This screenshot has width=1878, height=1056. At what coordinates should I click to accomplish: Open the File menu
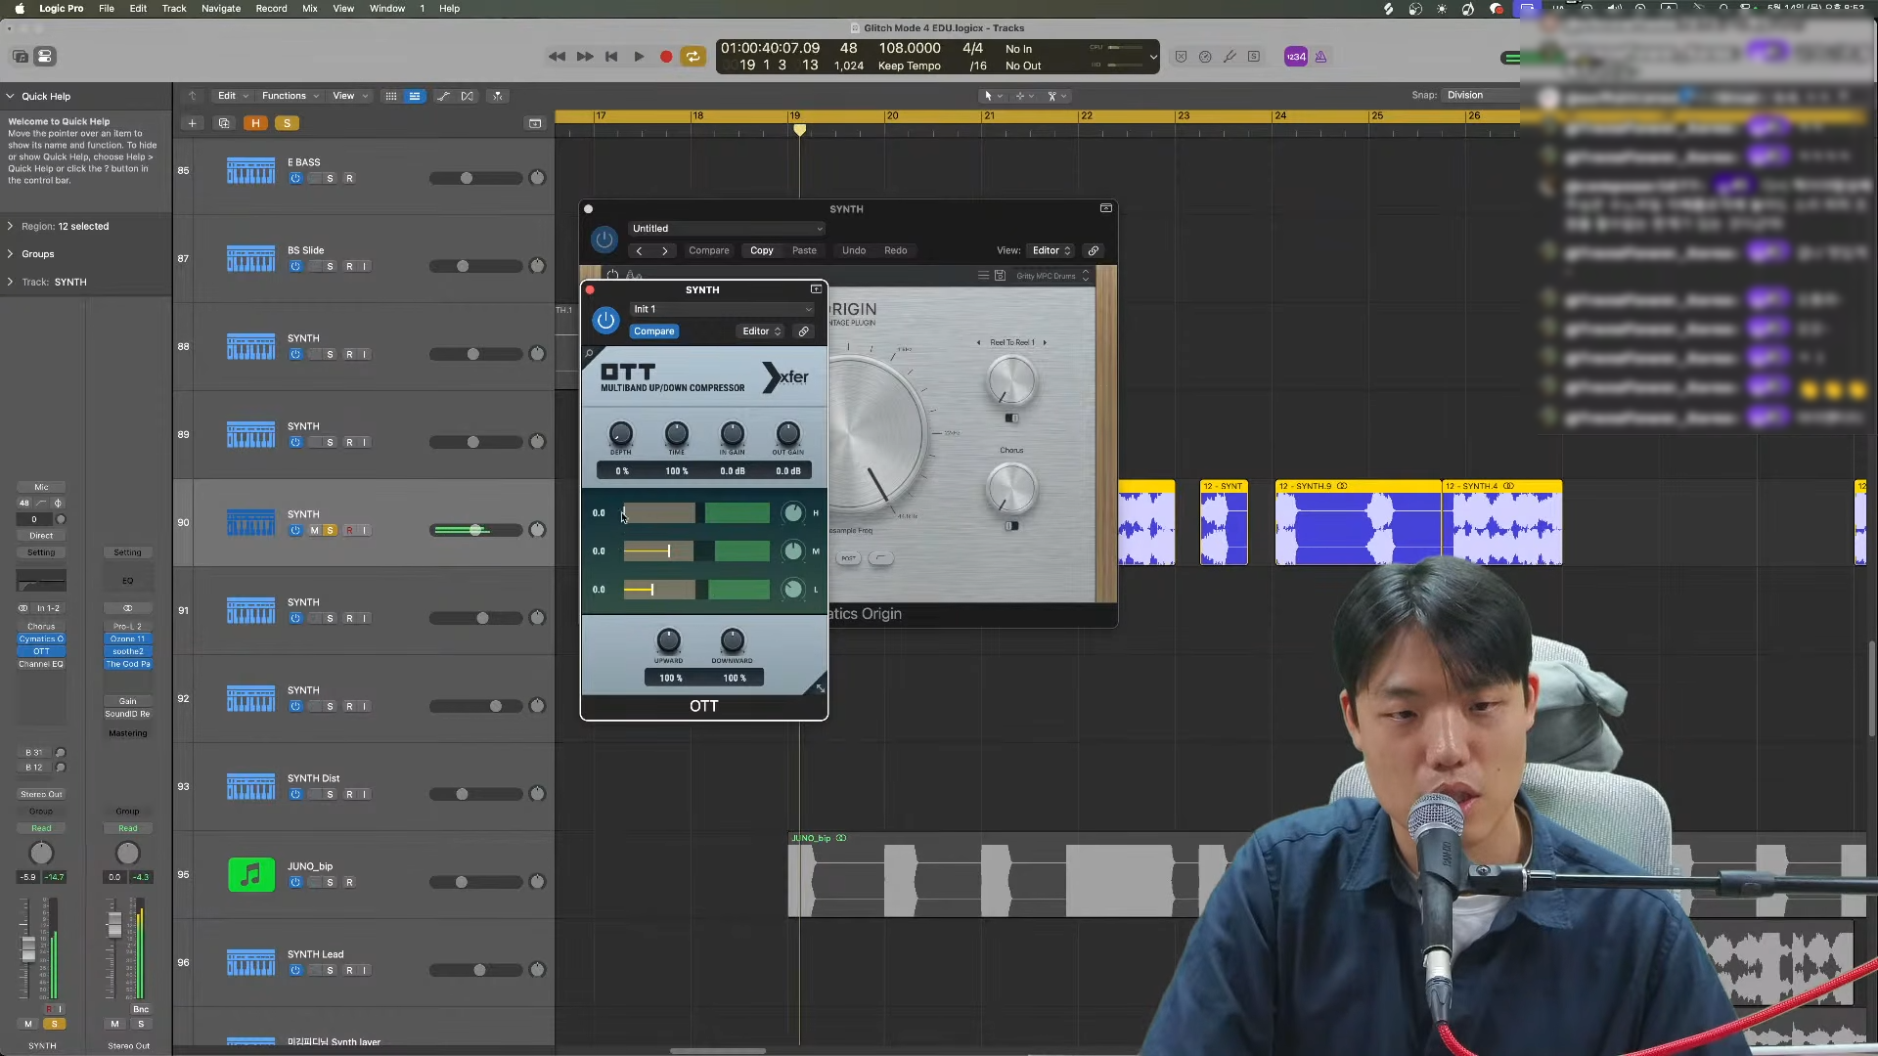(x=107, y=8)
